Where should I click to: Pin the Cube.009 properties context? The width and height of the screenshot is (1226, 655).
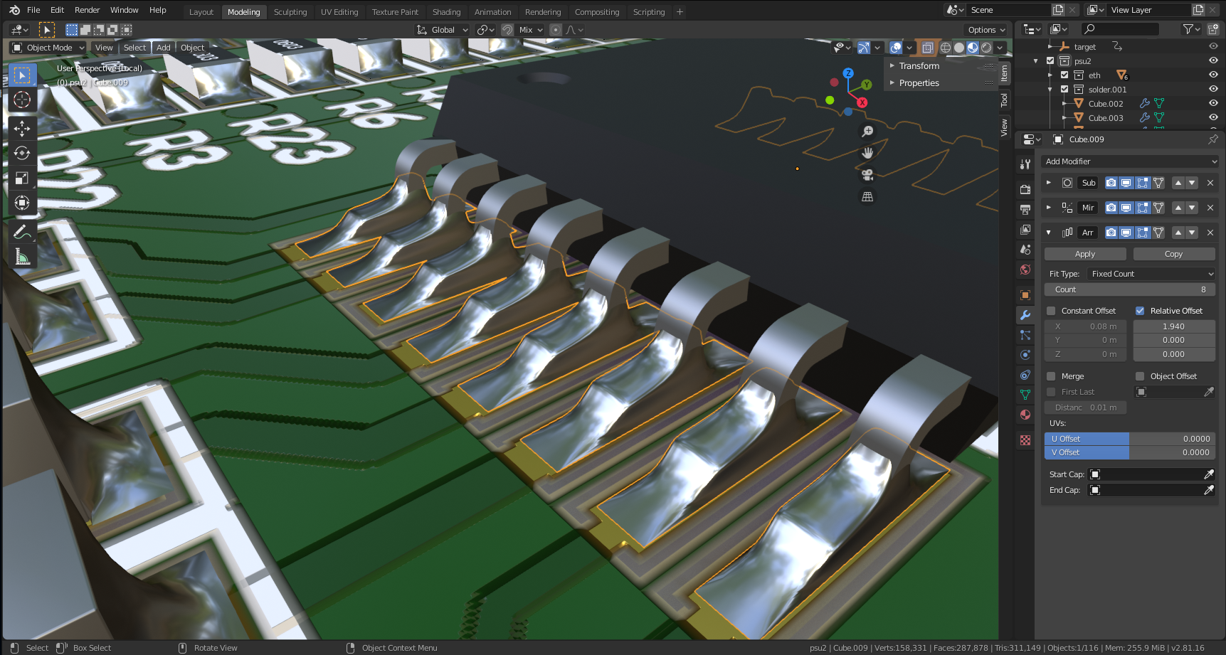point(1213,139)
